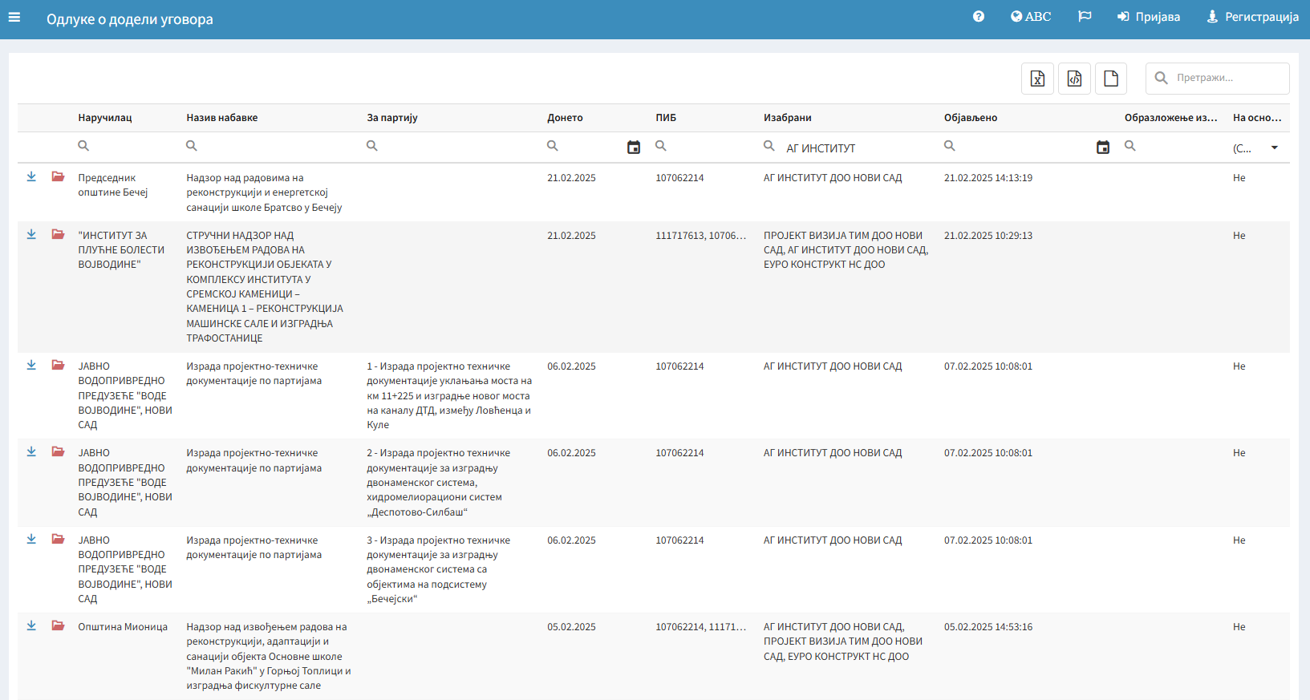Screen dimensions: 1310x700
Task: Click the Изабрани filter field with АГ ИНСТИТУТ
Action: (x=850, y=148)
